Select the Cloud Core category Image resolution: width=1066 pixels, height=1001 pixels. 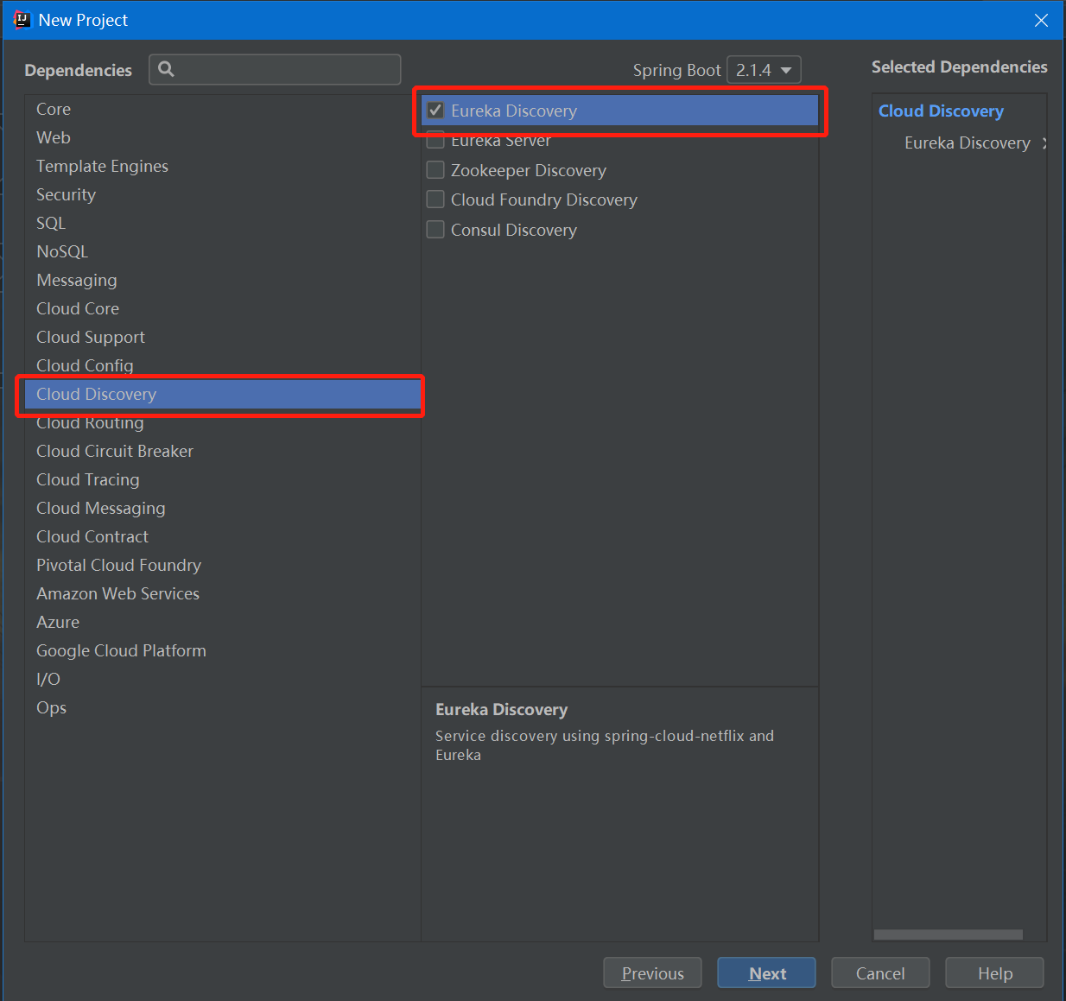click(223, 308)
